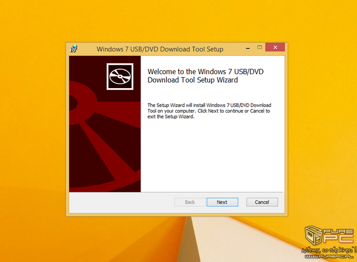This screenshot has width=357, height=262.
Task: Click the disc icon in the wizard banner
Action: [120, 76]
